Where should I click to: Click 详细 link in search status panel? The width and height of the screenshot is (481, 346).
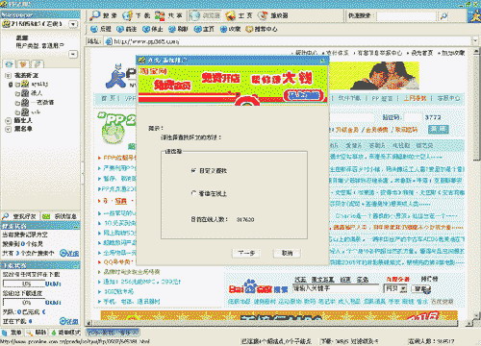coord(69,253)
